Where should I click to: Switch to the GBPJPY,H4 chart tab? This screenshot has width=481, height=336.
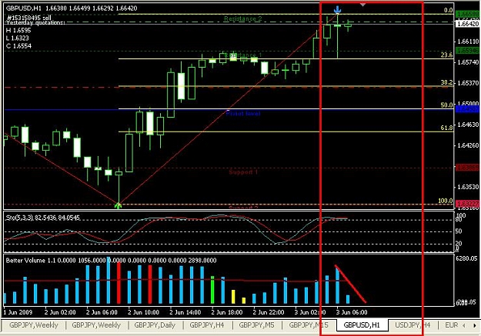[x=207, y=325]
